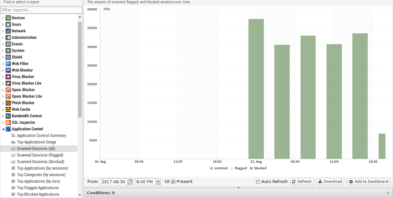393x198 pixels.
Task: Toggle the flagged series in legend
Action: [239, 168]
